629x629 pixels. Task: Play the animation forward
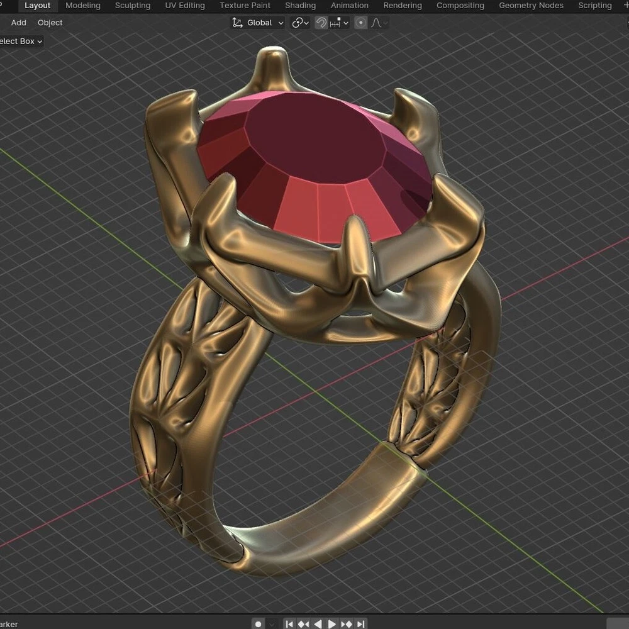[x=332, y=624]
